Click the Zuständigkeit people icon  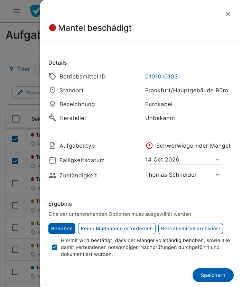53,175
